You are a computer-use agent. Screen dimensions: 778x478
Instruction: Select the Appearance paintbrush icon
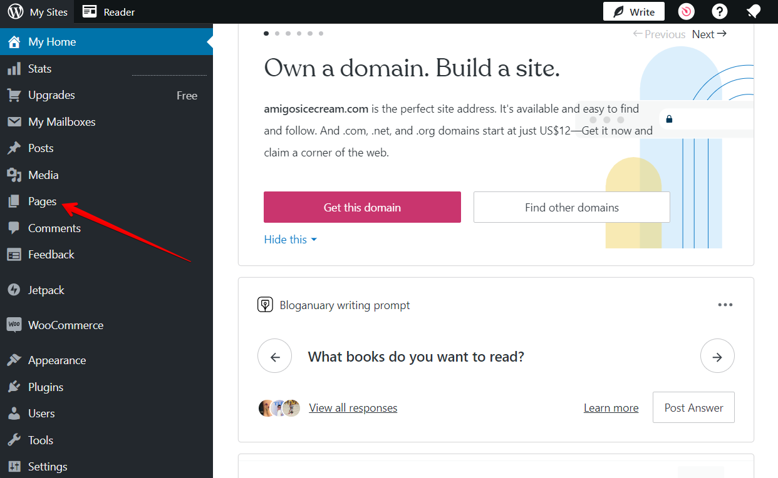click(14, 360)
